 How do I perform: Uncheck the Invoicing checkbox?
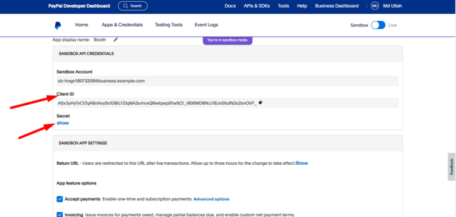(x=59, y=215)
